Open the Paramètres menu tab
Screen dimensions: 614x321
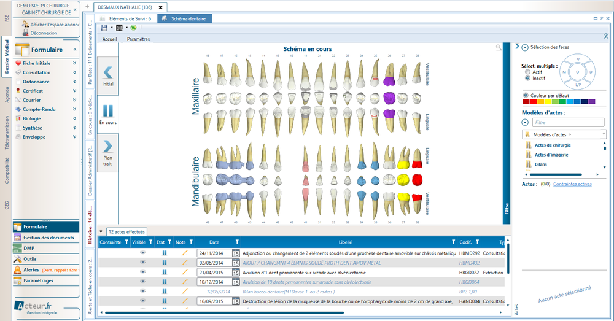click(138, 39)
